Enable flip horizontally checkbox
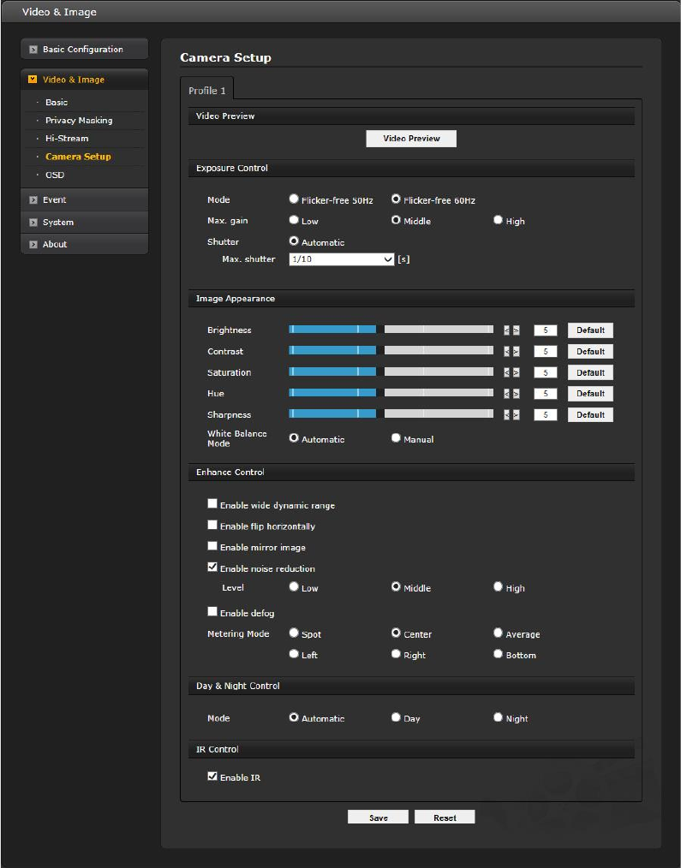The height and width of the screenshot is (868, 681). tap(212, 524)
